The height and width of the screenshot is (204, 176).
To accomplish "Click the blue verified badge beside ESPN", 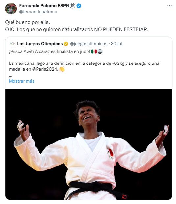I will [79, 6].
